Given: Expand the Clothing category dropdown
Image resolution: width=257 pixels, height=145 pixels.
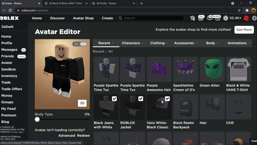Looking at the screenshot, I should click(159, 43).
